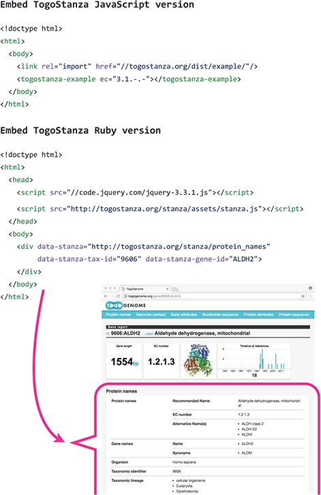Click the Protein names section heading

[121, 391]
